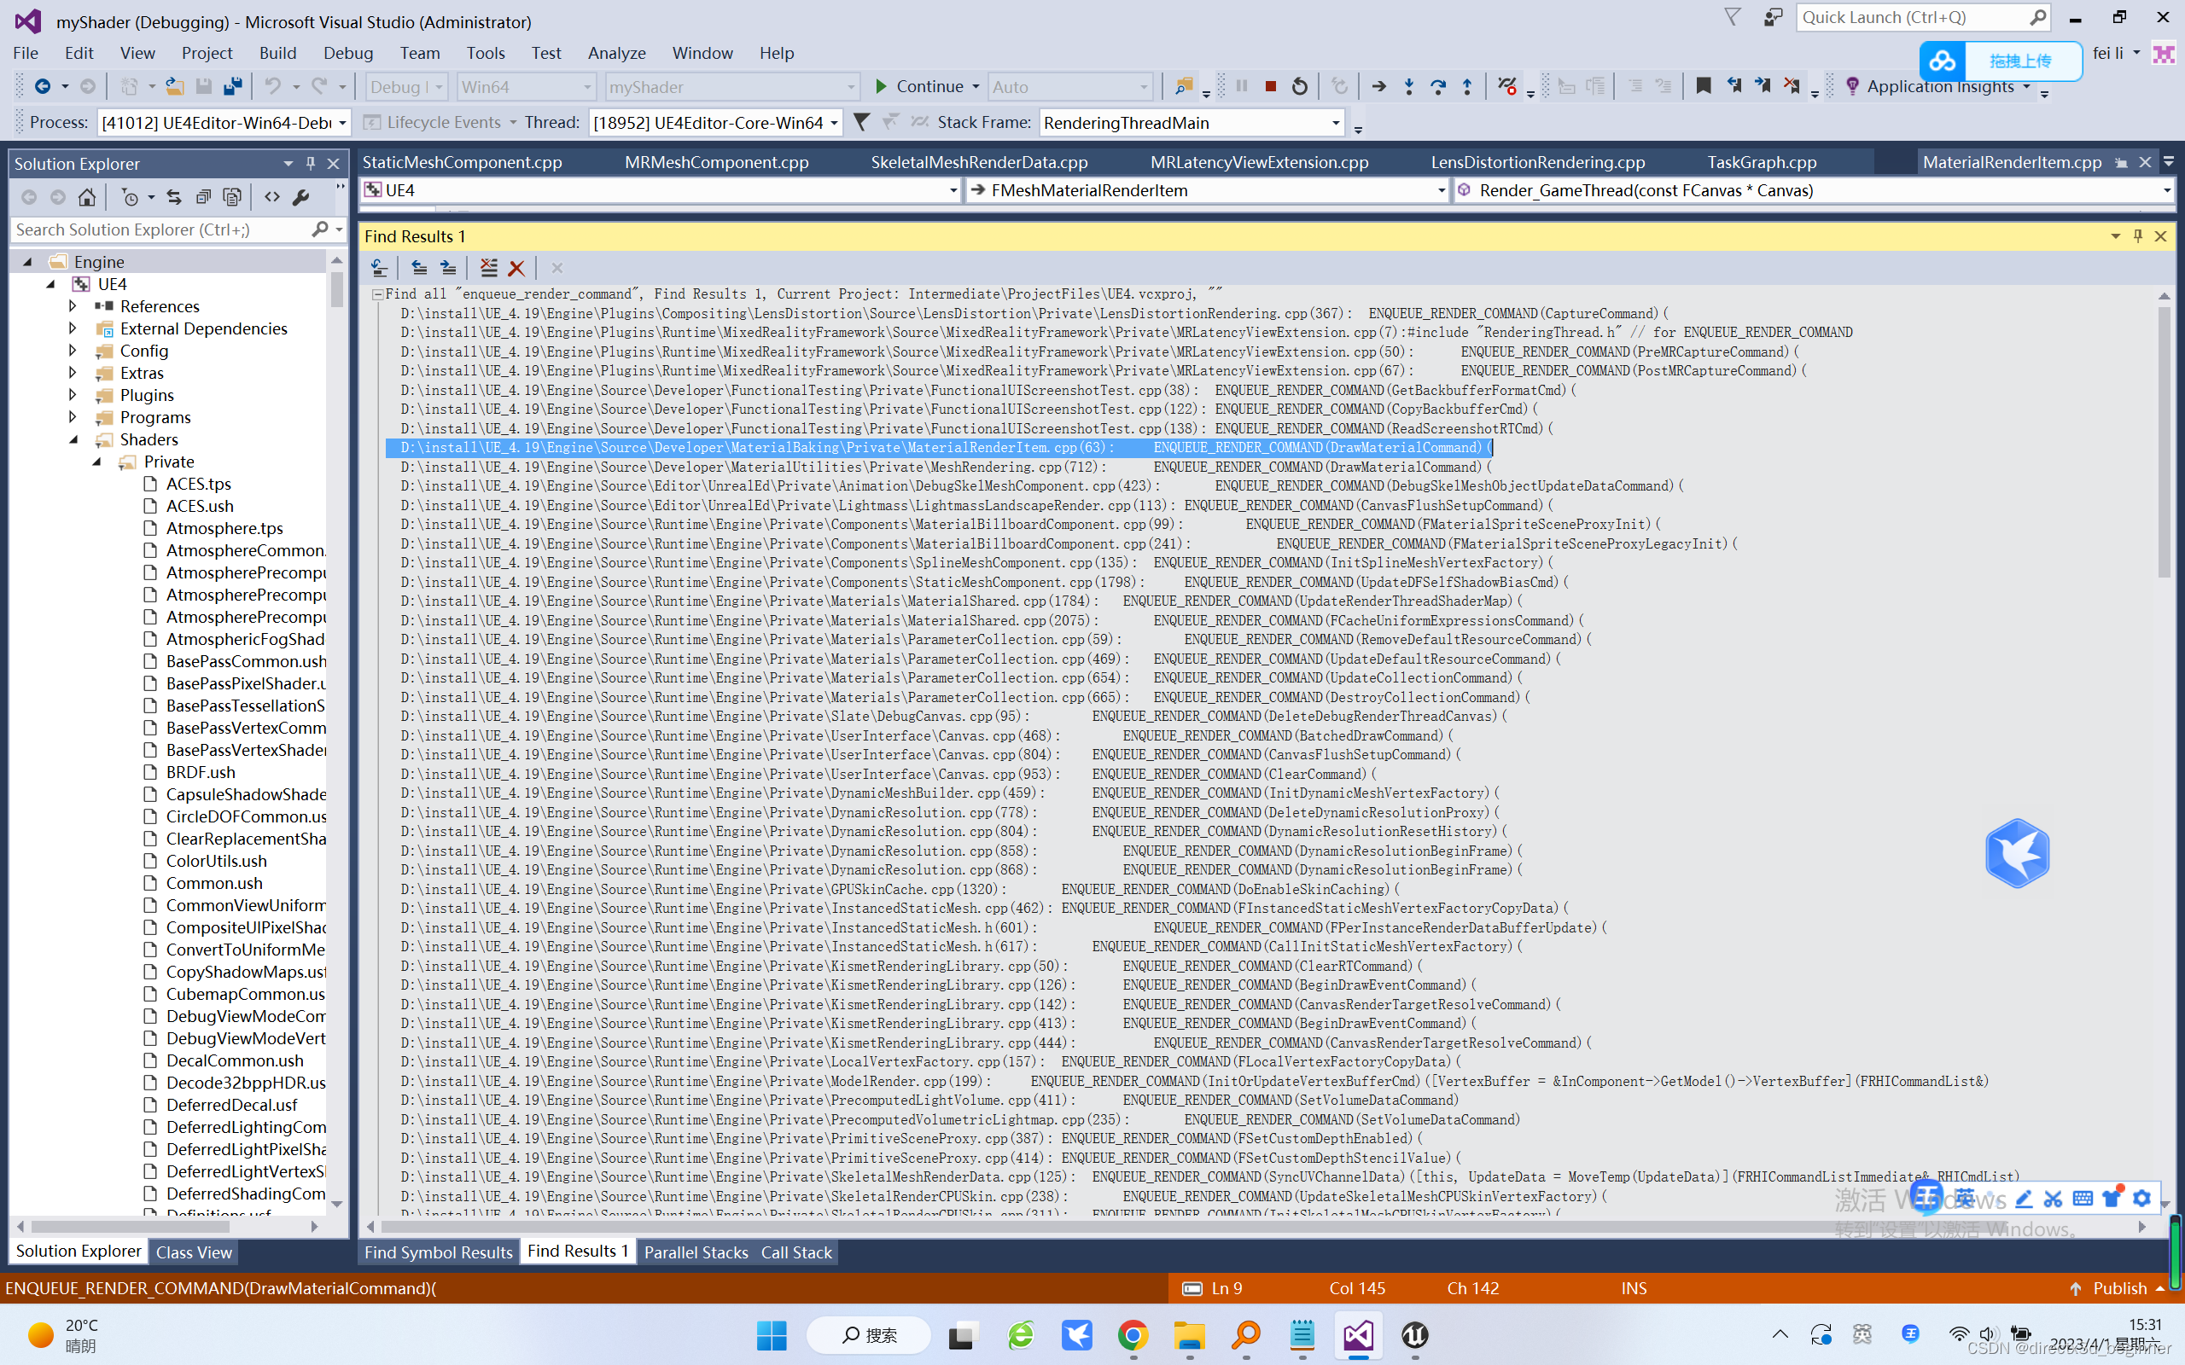Image resolution: width=2185 pixels, height=1365 pixels.
Task: Click the feedback icon near Quick Launch
Action: [x=1774, y=17]
